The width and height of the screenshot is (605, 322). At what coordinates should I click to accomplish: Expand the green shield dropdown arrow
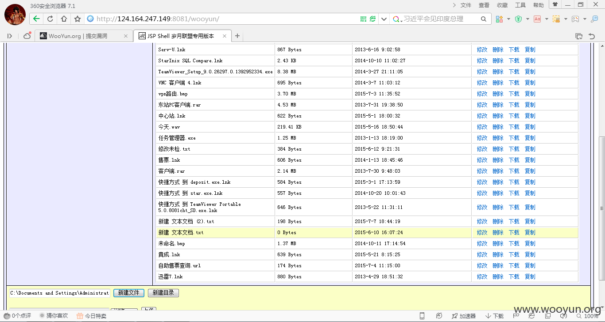[527, 19]
